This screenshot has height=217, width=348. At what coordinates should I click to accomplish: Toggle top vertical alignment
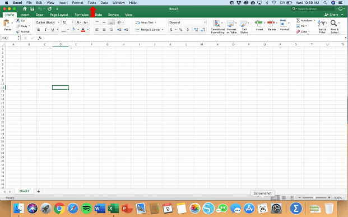click(97, 22)
